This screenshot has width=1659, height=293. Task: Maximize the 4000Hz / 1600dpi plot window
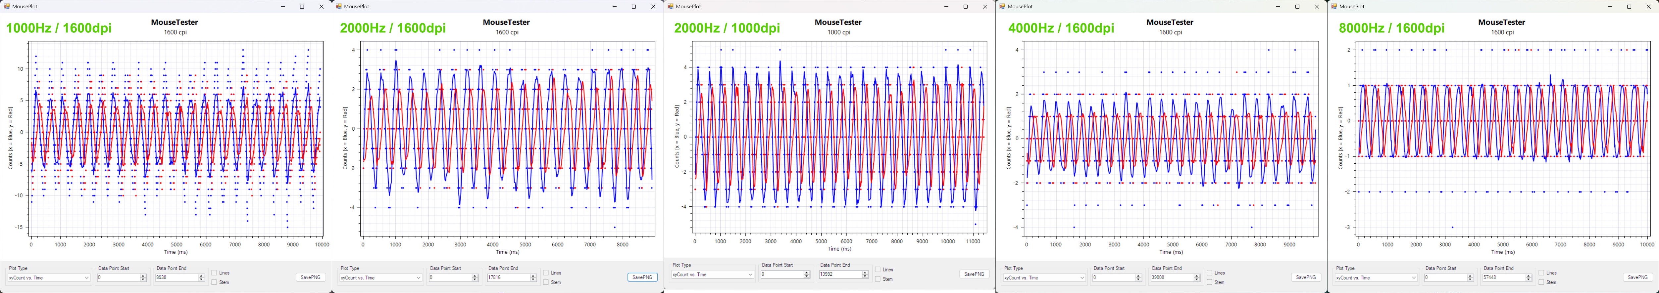point(1297,6)
